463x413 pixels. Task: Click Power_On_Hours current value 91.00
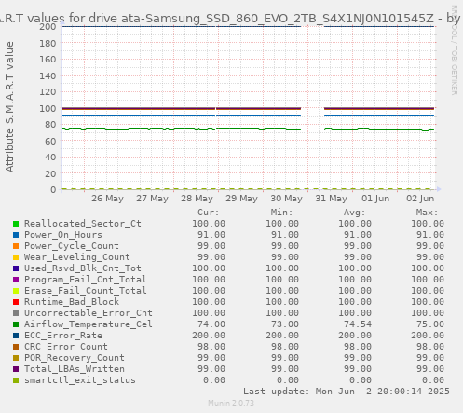point(211,235)
